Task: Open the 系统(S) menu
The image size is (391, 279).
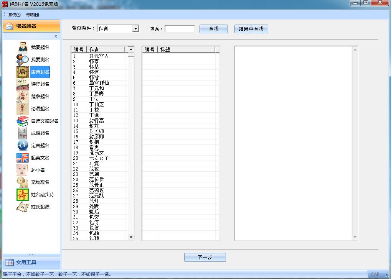Action: [15, 15]
